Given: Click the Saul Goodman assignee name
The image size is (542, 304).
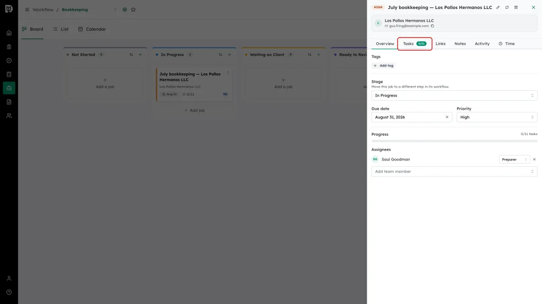Looking at the screenshot, I should 395,159.
